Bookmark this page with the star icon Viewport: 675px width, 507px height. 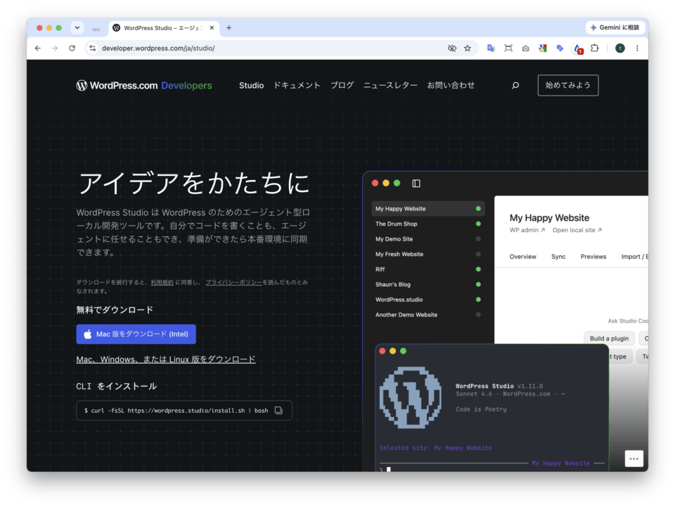(x=468, y=49)
